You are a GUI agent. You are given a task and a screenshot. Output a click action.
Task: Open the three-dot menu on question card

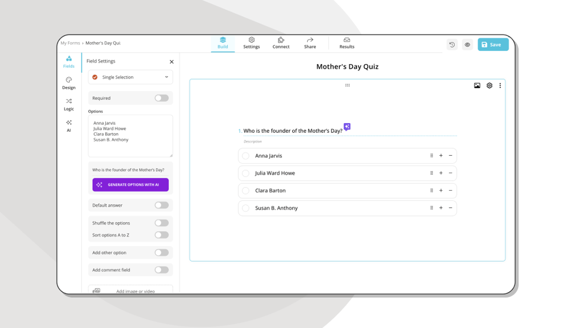[500, 86]
